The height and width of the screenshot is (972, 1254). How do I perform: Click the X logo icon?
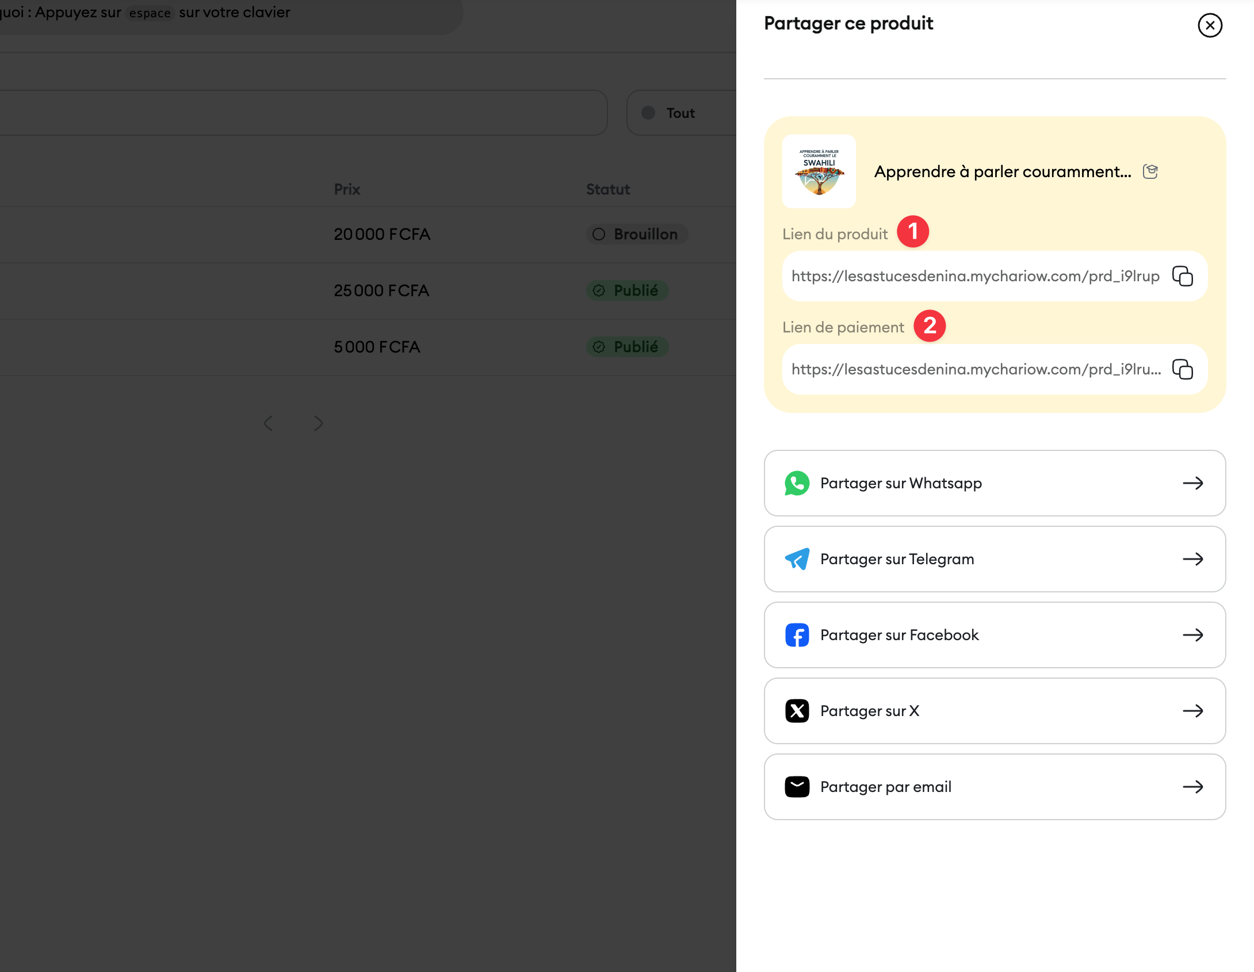point(797,711)
